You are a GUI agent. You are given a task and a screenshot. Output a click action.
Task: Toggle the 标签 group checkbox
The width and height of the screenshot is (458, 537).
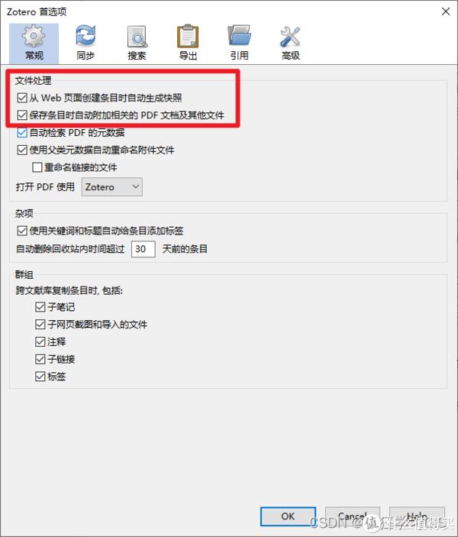(40, 377)
